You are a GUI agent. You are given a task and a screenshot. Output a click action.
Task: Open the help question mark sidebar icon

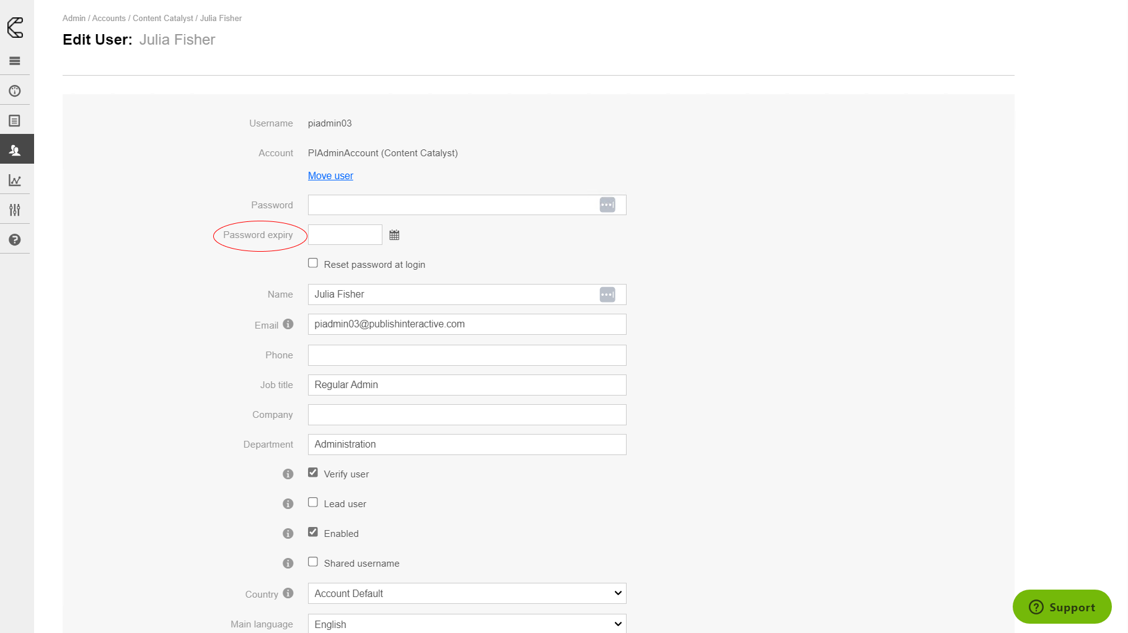(x=15, y=240)
